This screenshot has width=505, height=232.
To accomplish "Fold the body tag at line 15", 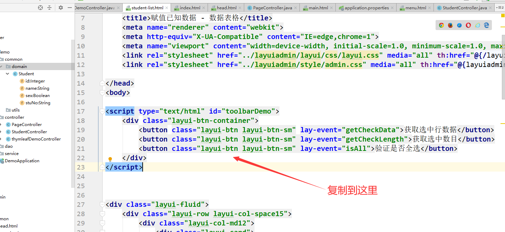I will 102,93.
